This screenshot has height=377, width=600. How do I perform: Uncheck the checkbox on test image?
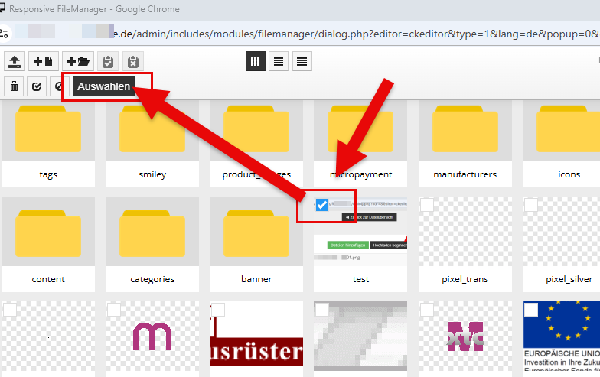pyautogui.click(x=322, y=205)
